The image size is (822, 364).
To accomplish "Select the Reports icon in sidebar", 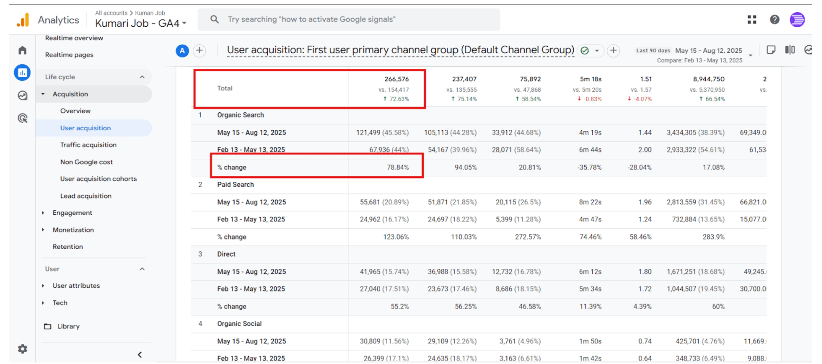I will 22,72.
